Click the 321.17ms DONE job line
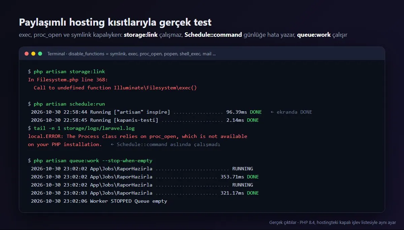The image size is (404, 230). 145,193
